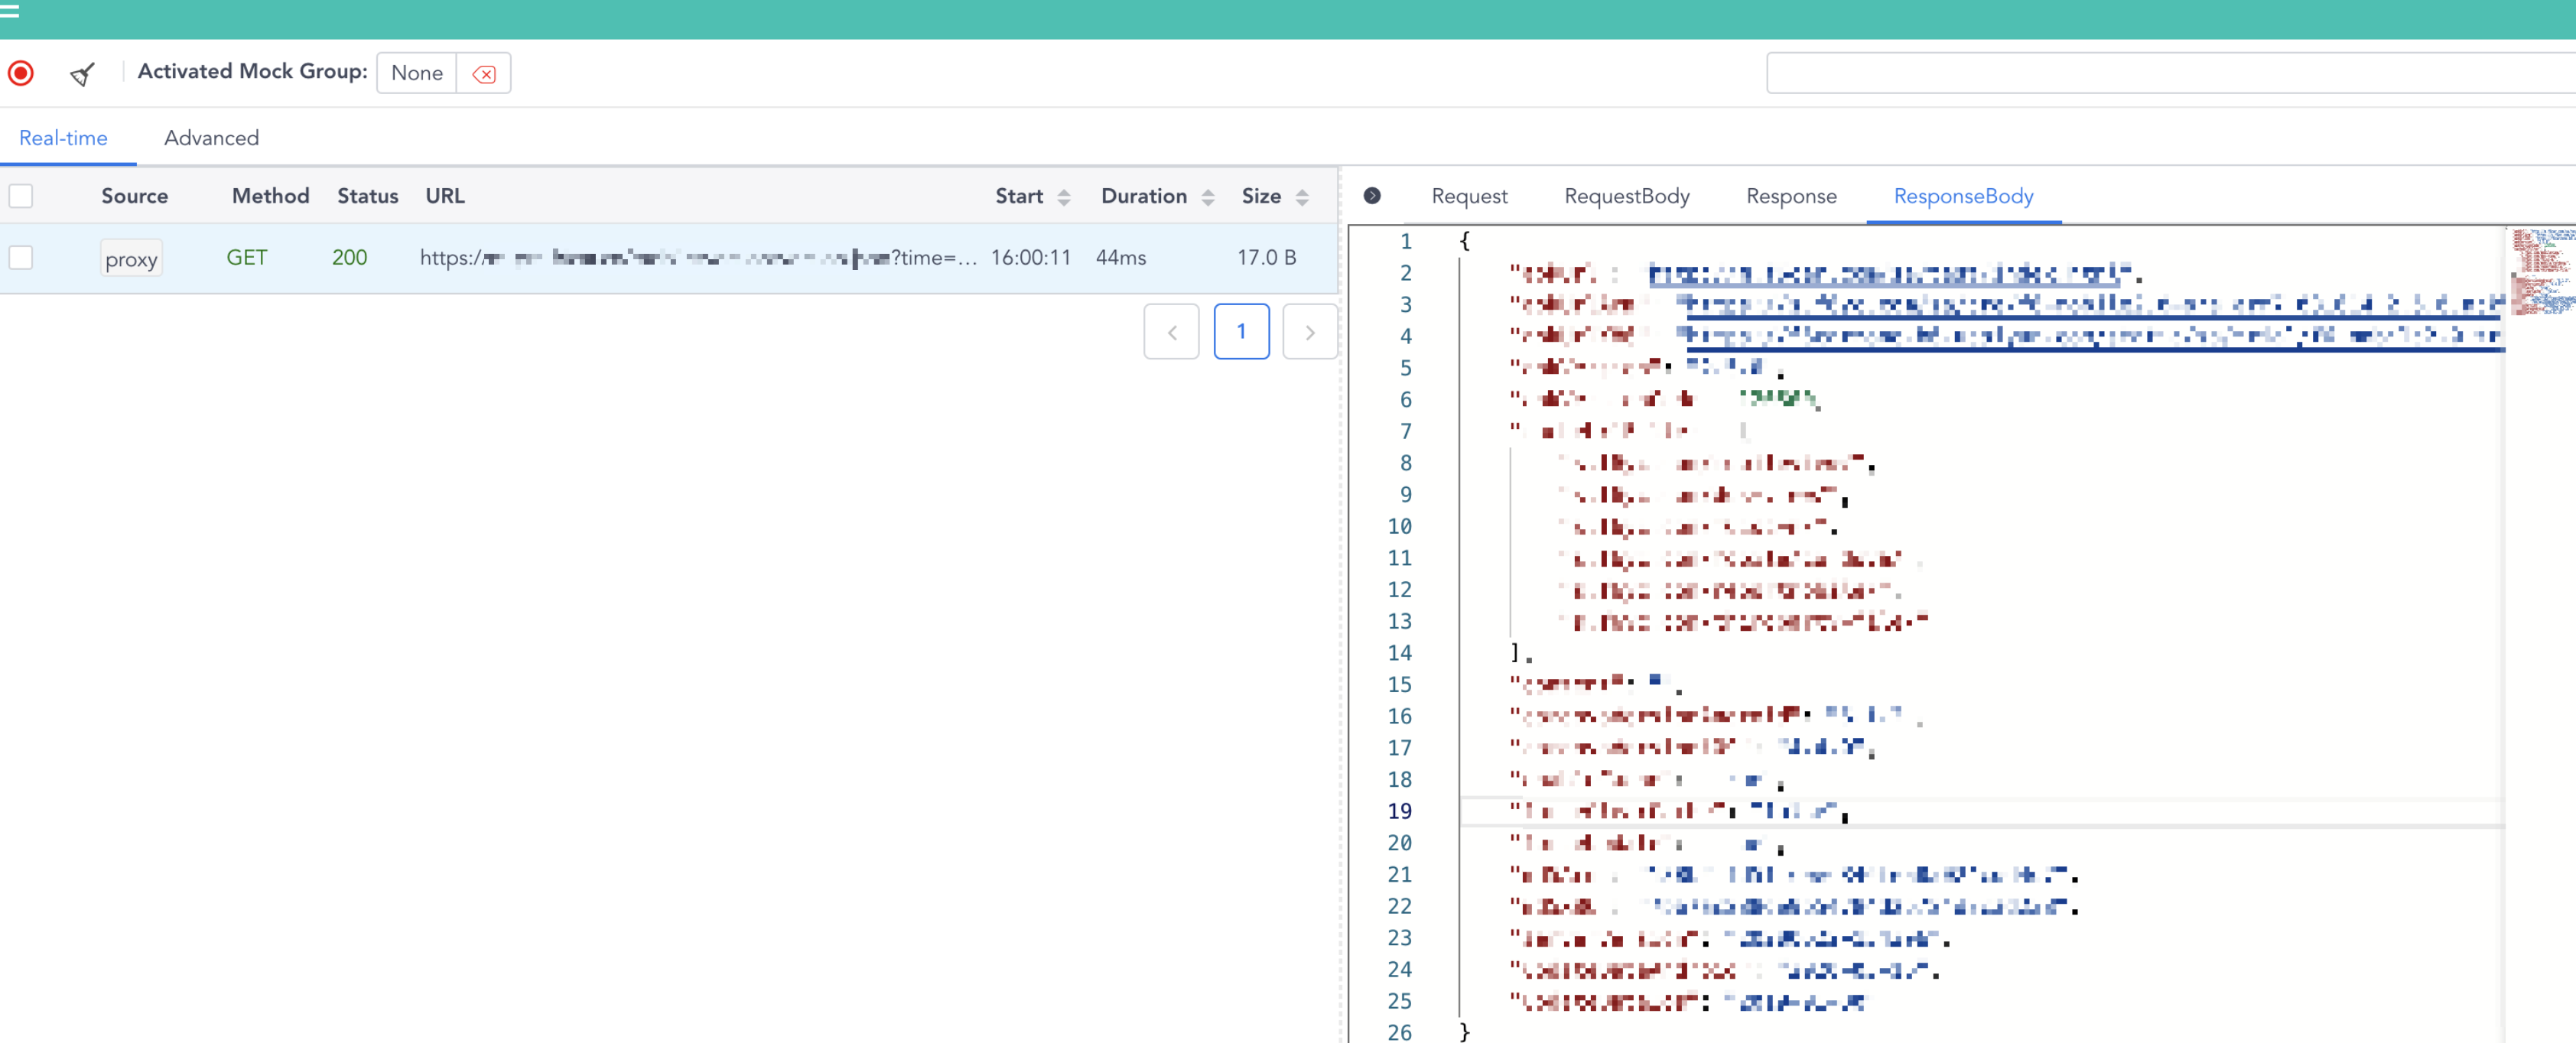The width and height of the screenshot is (2576, 1043).
Task: Open the RequestBody tab
Action: 1626,196
